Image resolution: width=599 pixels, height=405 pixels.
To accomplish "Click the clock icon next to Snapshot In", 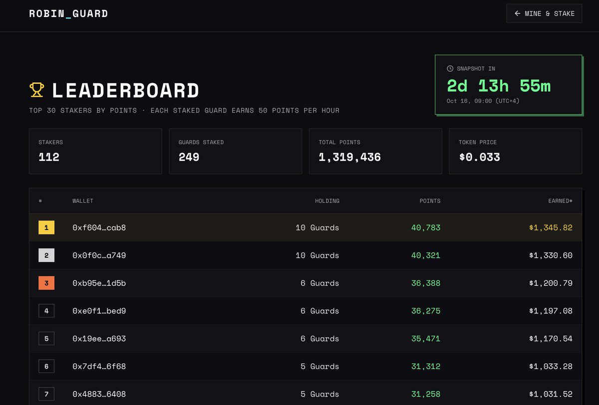I will (x=450, y=68).
